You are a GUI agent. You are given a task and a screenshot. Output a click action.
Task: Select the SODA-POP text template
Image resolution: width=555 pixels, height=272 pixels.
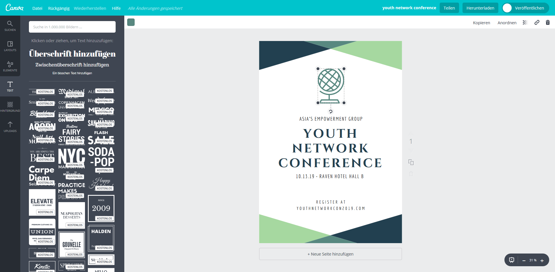(101, 160)
